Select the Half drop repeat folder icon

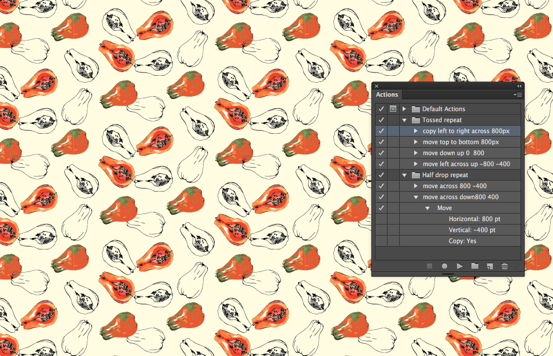click(x=416, y=175)
